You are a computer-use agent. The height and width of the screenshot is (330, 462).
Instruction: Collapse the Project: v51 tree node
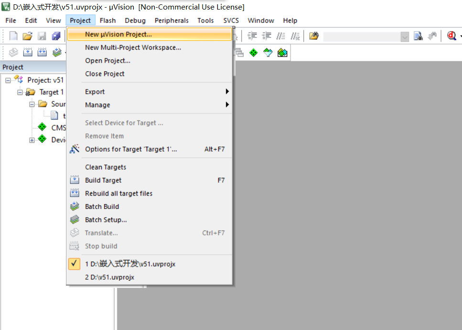click(x=8, y=80)
